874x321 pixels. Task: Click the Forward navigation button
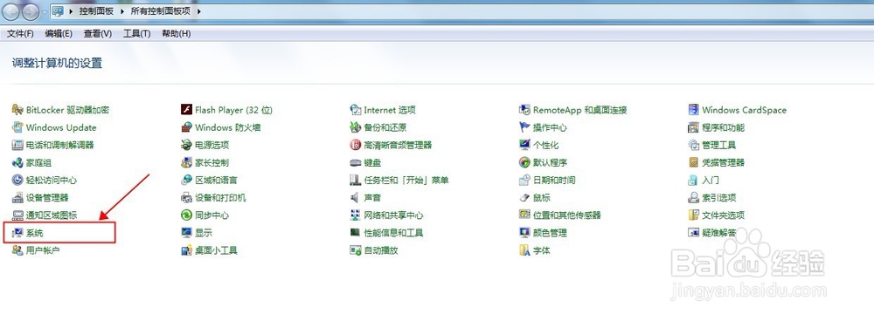click(31, 10)
